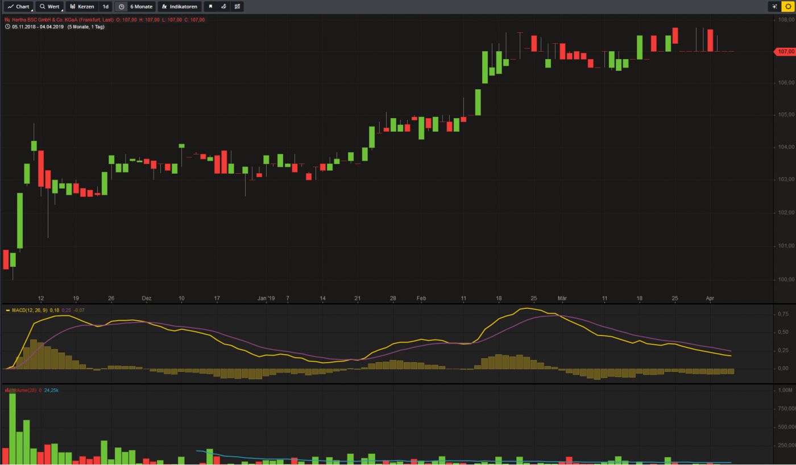The height and width of the screenshot is (465, 796).
Task: Select the Volume(28) indicator label
Action: [x=24, y=391]
